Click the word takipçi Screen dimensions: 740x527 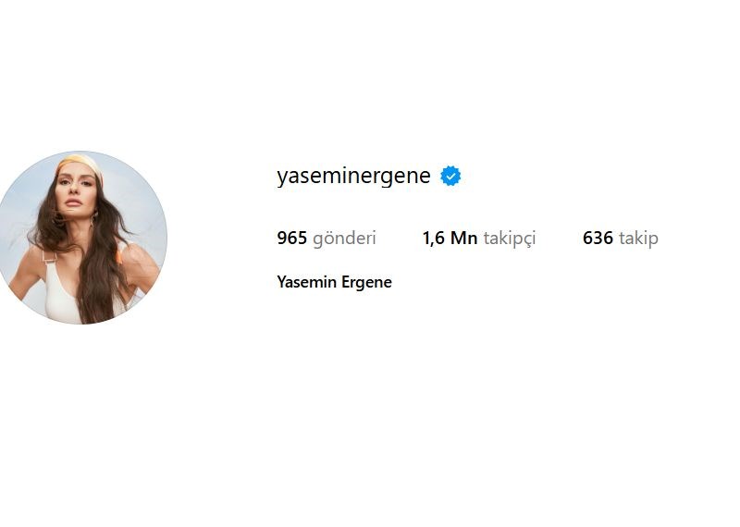coord(510,239)
